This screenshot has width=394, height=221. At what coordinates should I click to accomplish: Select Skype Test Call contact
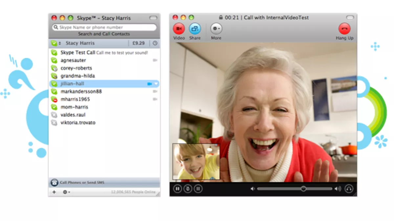[78, 52]
